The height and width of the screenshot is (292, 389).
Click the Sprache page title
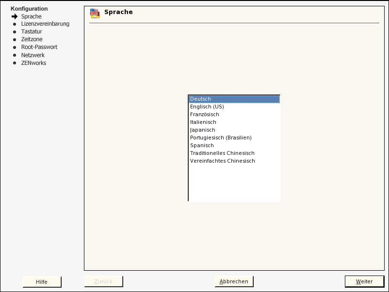click(x=118, y=12)
